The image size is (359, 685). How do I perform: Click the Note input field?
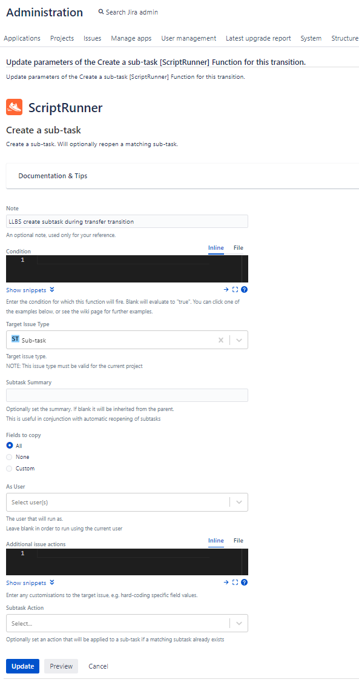pyautogui.click(x=127, y=221)
